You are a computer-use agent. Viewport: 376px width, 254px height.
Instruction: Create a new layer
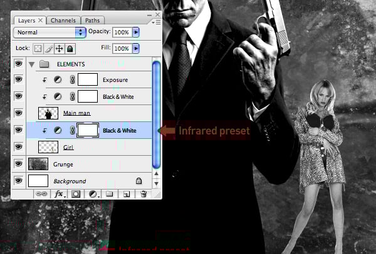click(127, 194)
